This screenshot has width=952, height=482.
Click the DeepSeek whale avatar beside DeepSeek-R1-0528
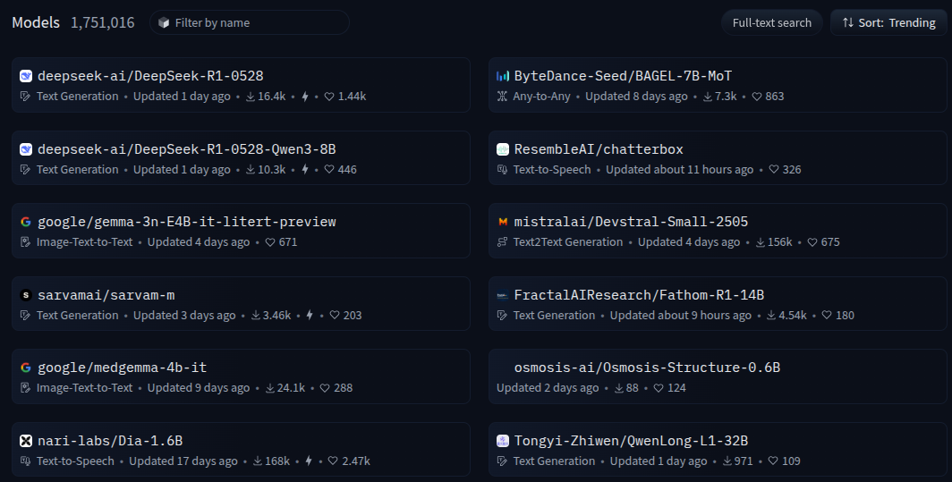(26, 77)
